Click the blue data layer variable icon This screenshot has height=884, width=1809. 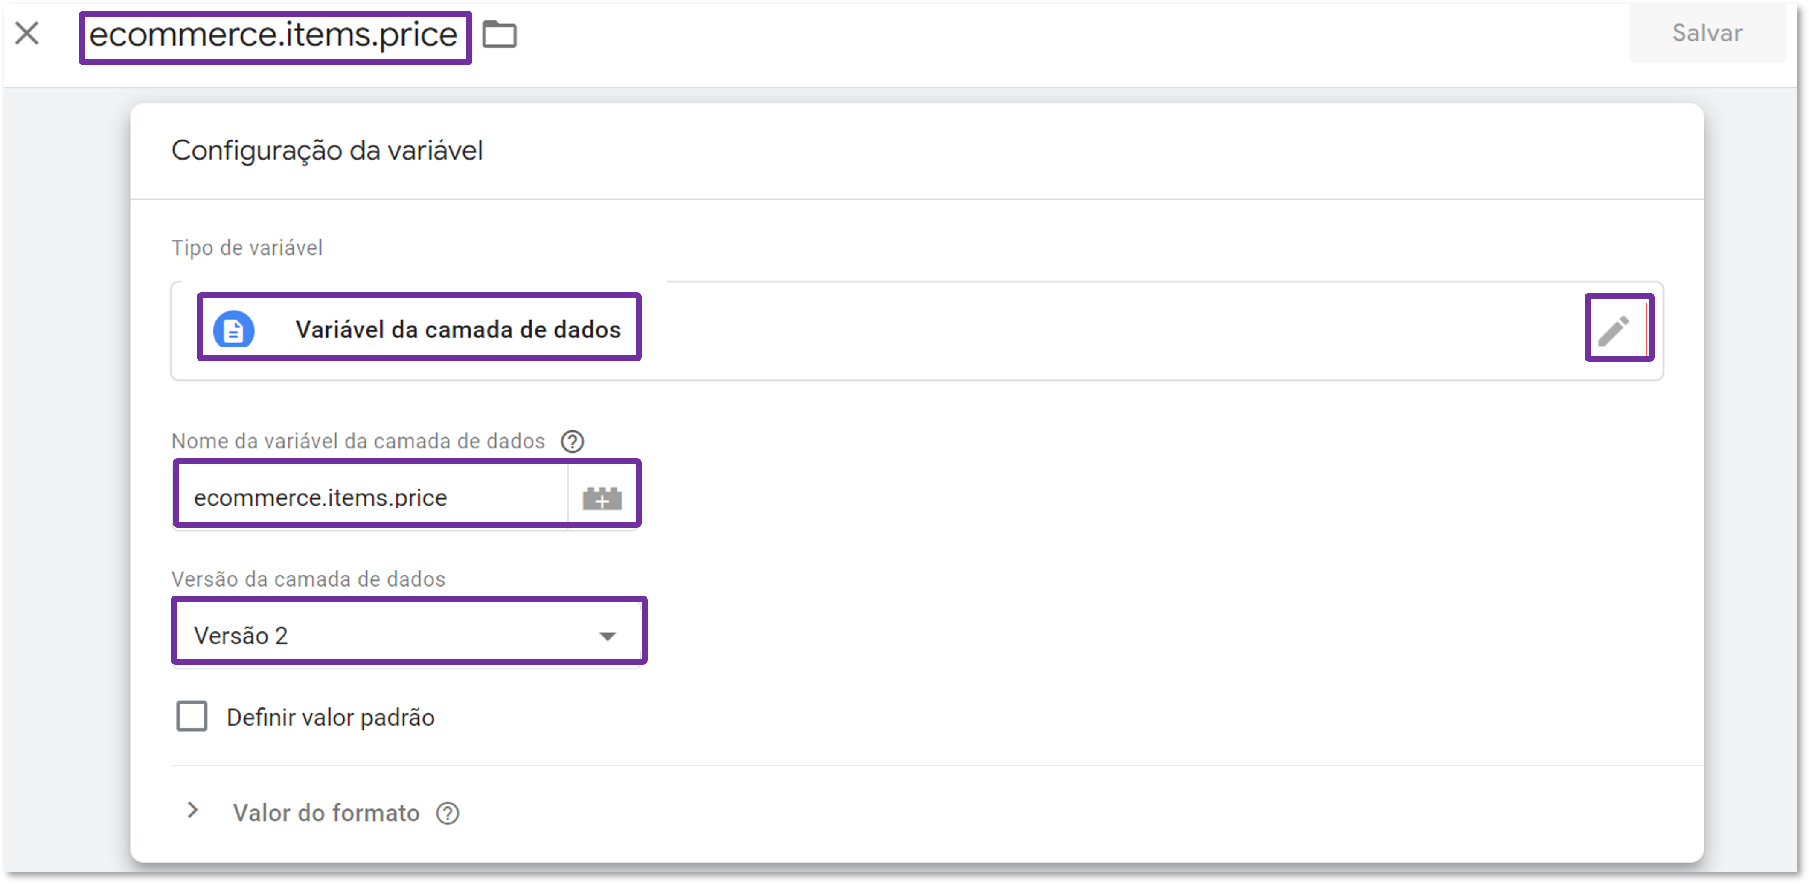234,329
